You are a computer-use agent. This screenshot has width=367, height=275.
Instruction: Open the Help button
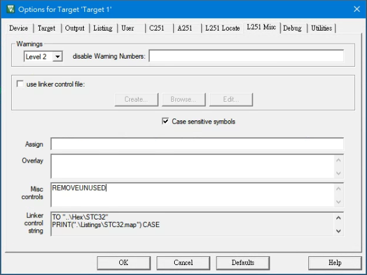(335, 263)
